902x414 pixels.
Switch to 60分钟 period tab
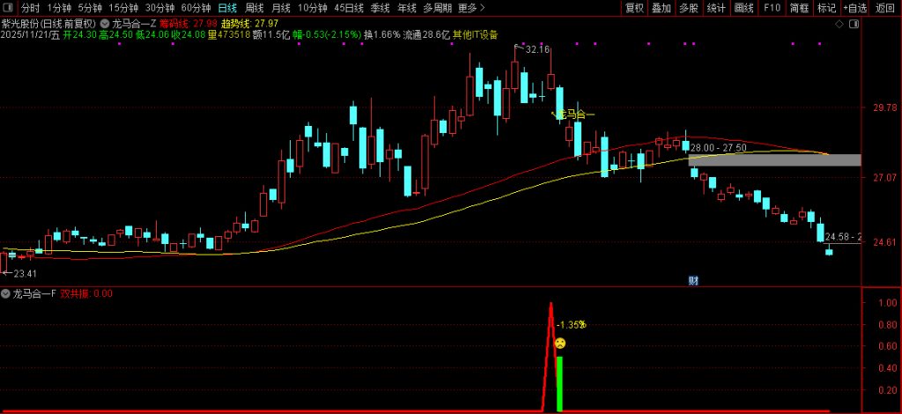(196, 8)
